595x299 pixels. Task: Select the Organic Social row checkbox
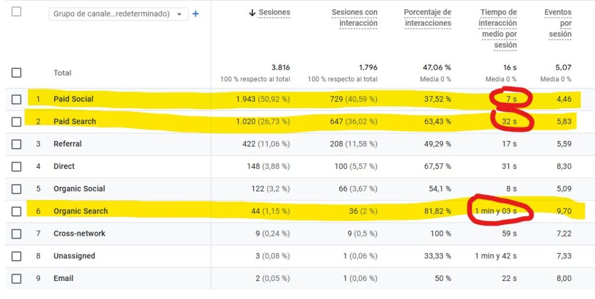[16, 189]
